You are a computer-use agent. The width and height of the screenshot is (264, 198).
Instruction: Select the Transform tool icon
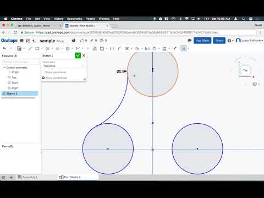click(x=164, y=48)
